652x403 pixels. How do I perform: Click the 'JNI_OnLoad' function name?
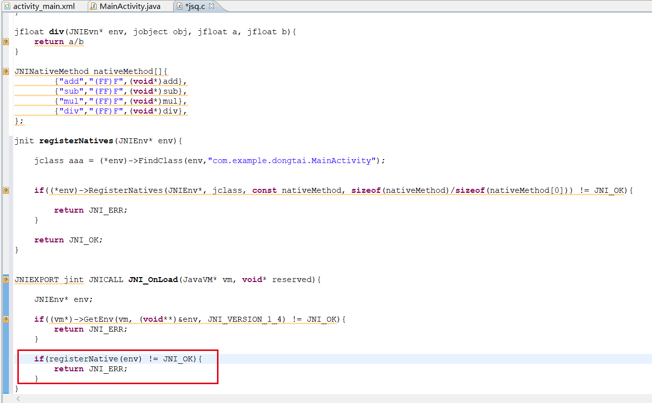click(153, 280)
